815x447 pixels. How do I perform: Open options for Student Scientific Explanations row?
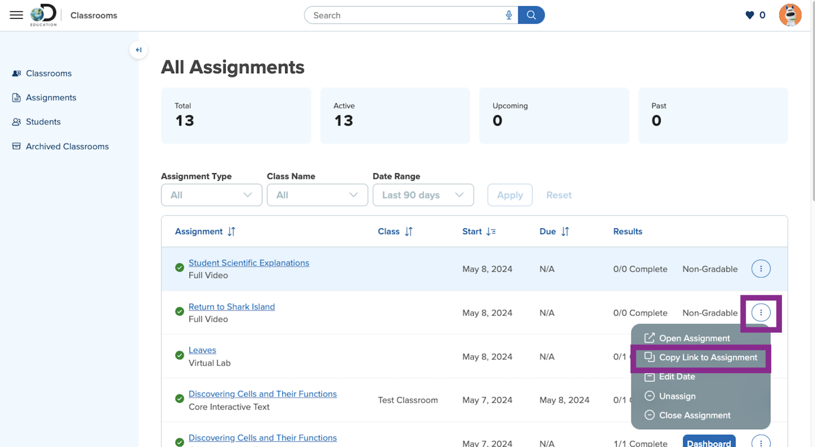point(760,269)
